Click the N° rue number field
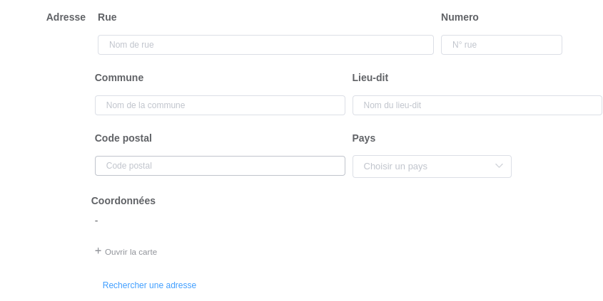 (x=501, y=45)
